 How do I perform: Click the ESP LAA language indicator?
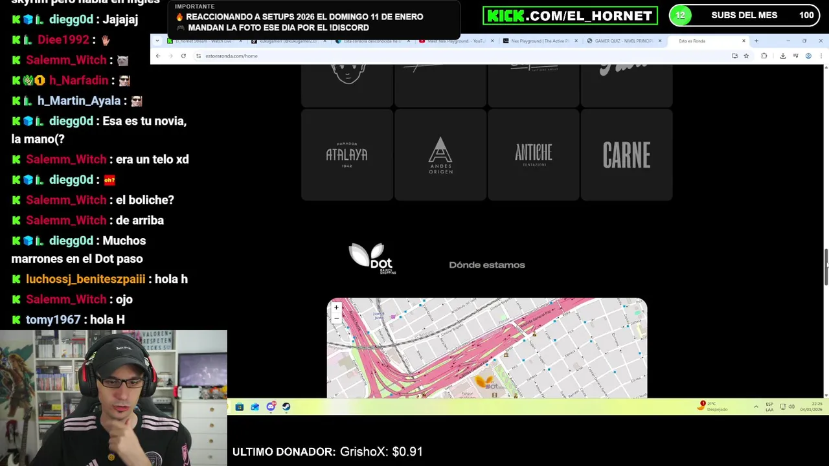click(x=769, y=406)
